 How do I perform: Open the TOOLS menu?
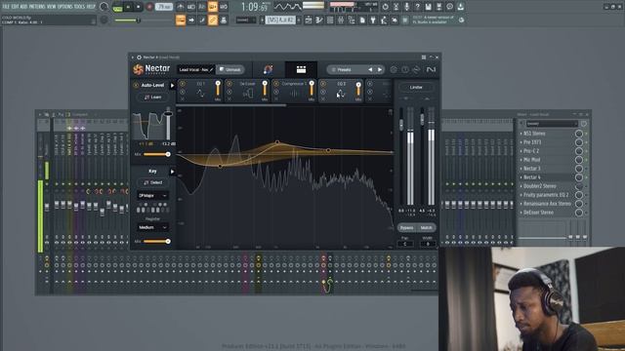pos(80,7)
